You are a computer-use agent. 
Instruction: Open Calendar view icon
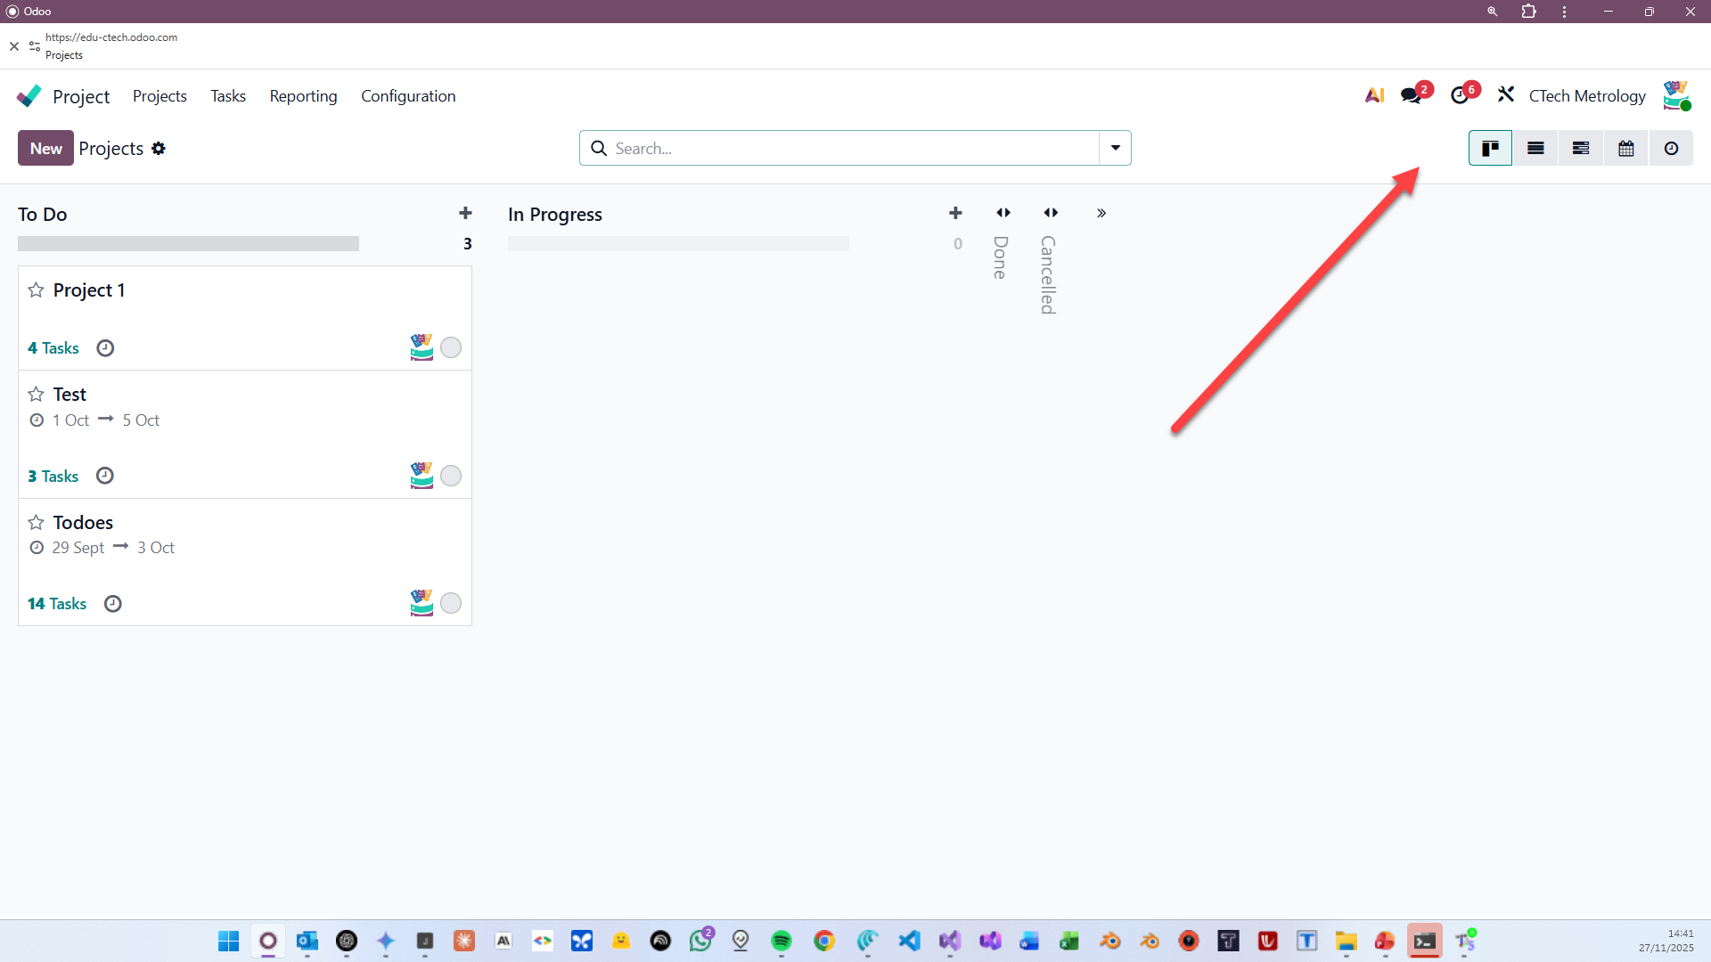click(1626, 149)
